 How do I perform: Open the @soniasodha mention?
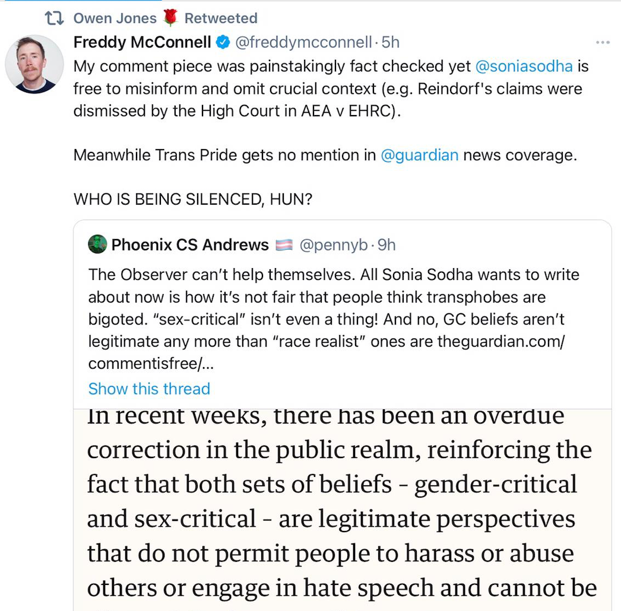[524, 66]
